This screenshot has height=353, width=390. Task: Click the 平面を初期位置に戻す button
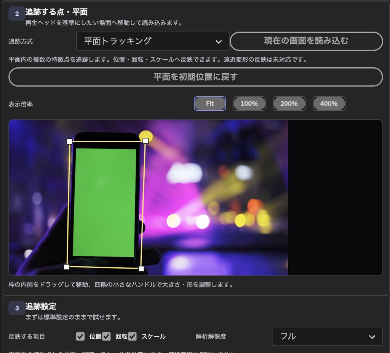coord(195,77)
